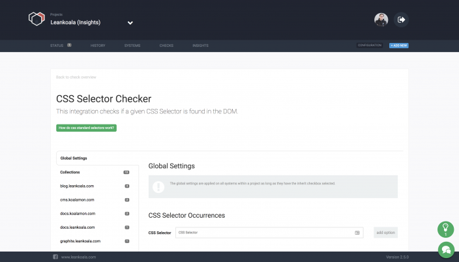
Task: Click the Add New button
Action: click(399, 46)
